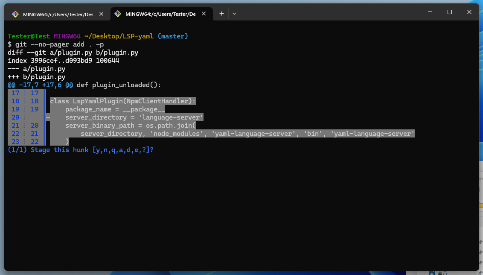
Task: Close the terminal window
Action: pyautogui.click(x=469, y=12)
